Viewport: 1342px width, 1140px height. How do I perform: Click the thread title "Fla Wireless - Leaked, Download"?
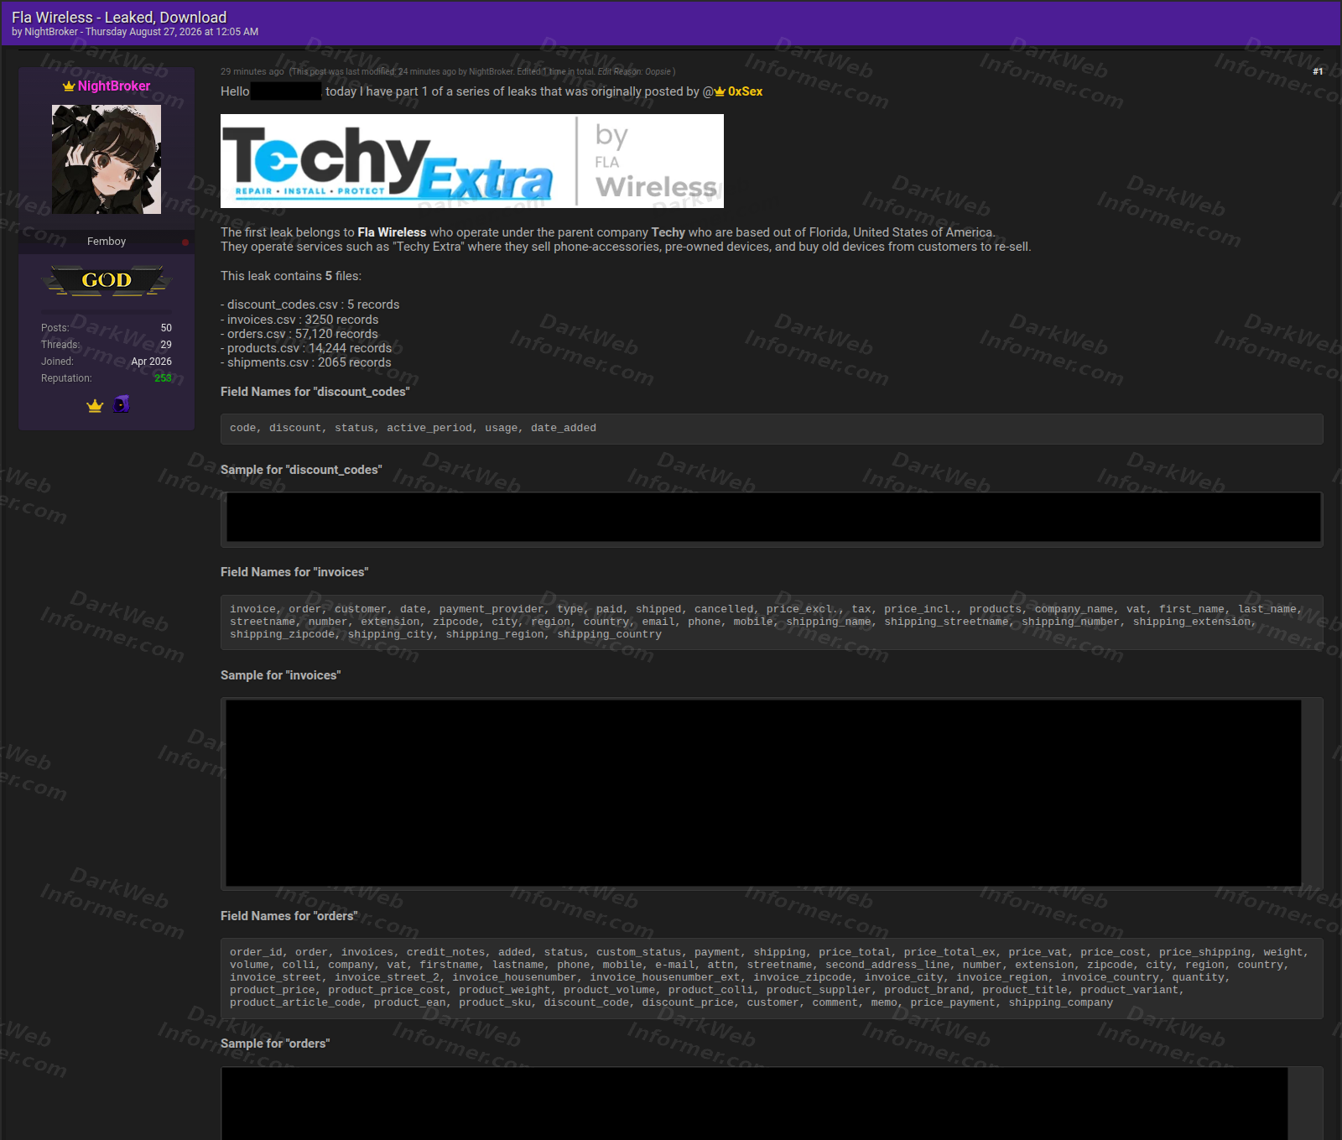pyautogui.click(x=119, y=17)
